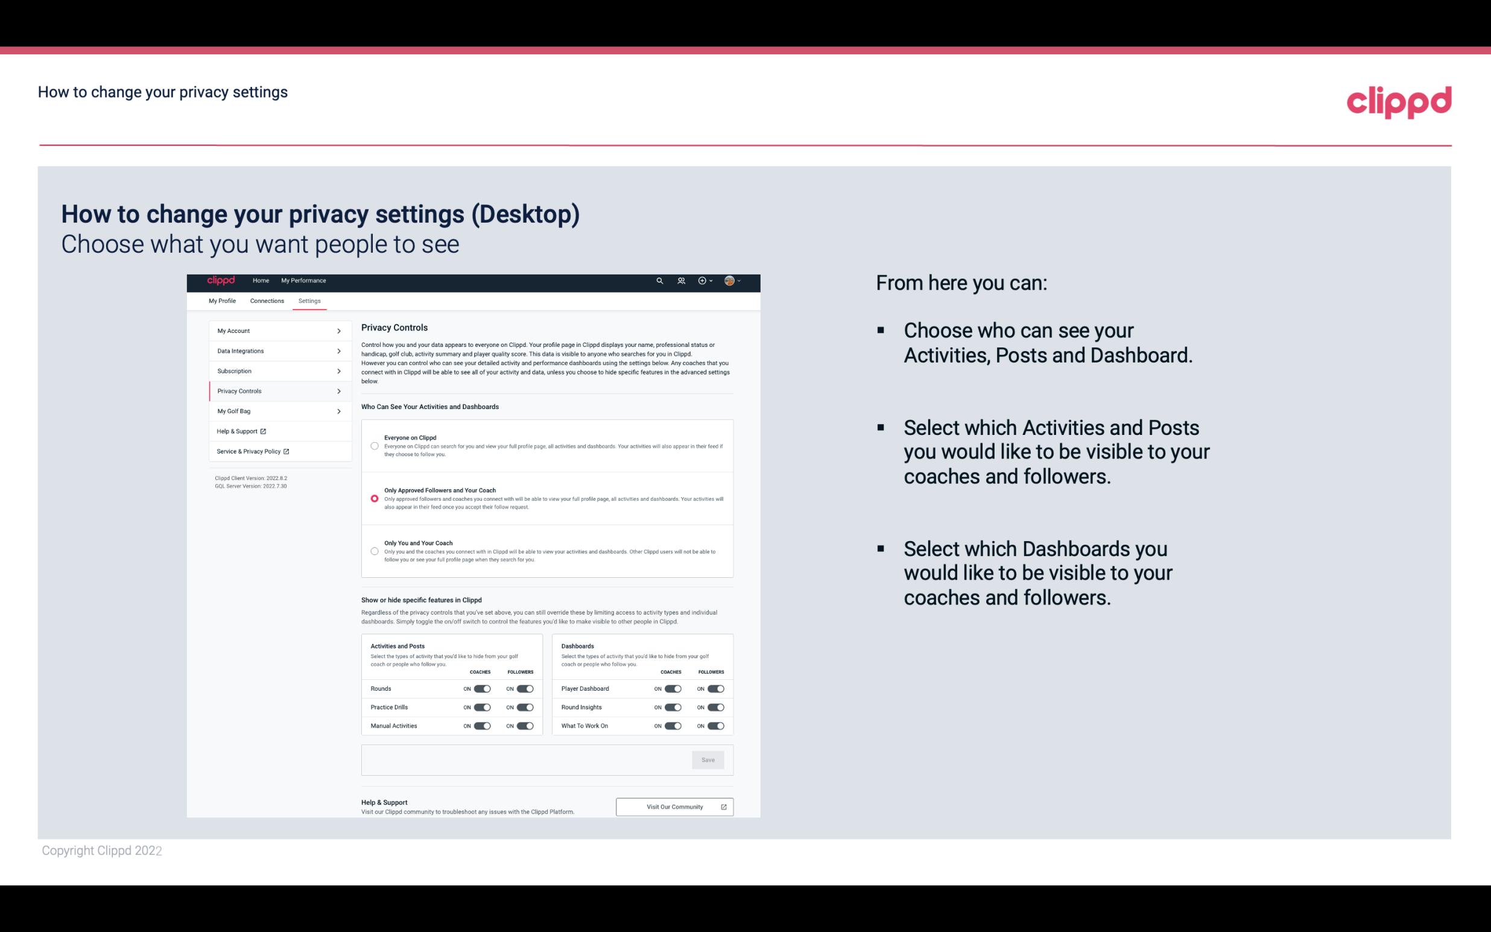Switch to the Connections tab
Viewport: 1491px width, 932px height.
click(267, 300)
